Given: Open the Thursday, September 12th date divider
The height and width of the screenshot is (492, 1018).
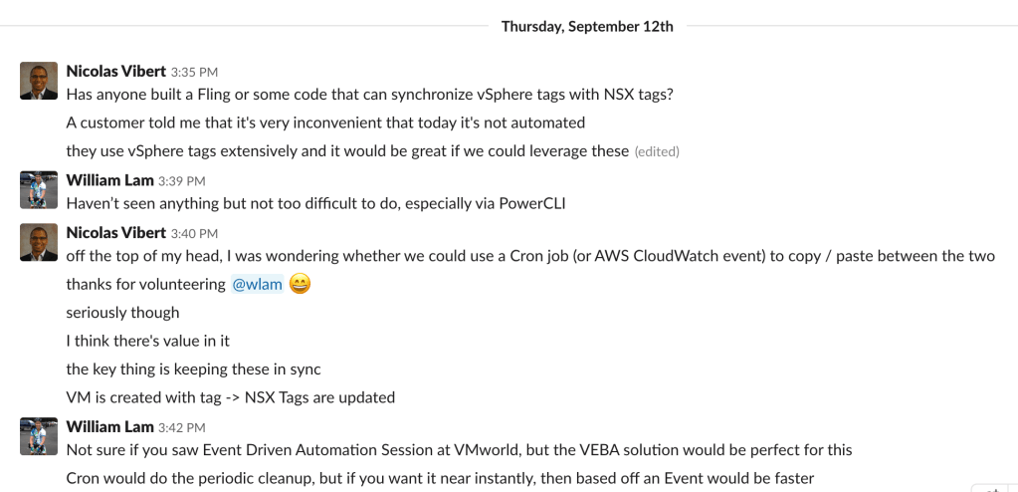Looking at the screenshot, I should (587, 26).
